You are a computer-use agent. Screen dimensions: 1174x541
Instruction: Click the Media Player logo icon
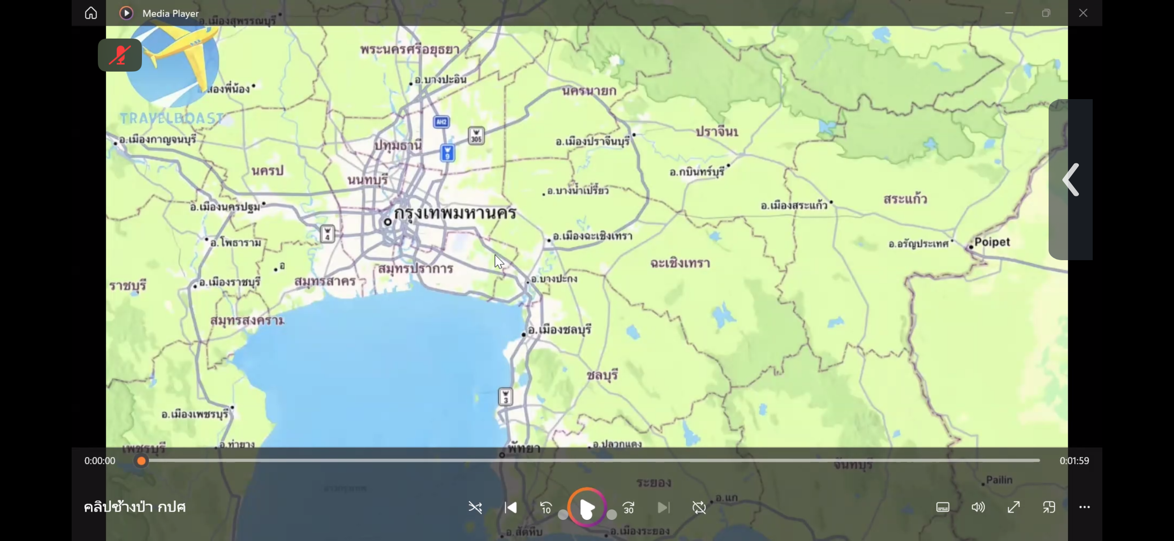tap(126, 13)
